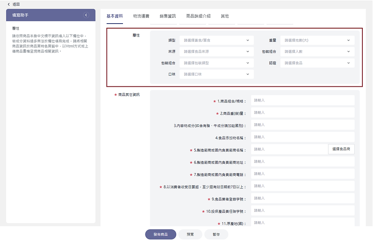This screenshot has height=242, width=373.
Task: Focus the 6.製造廠商或國內負責廠商地址 input field
Action: (x=303, y=161)
